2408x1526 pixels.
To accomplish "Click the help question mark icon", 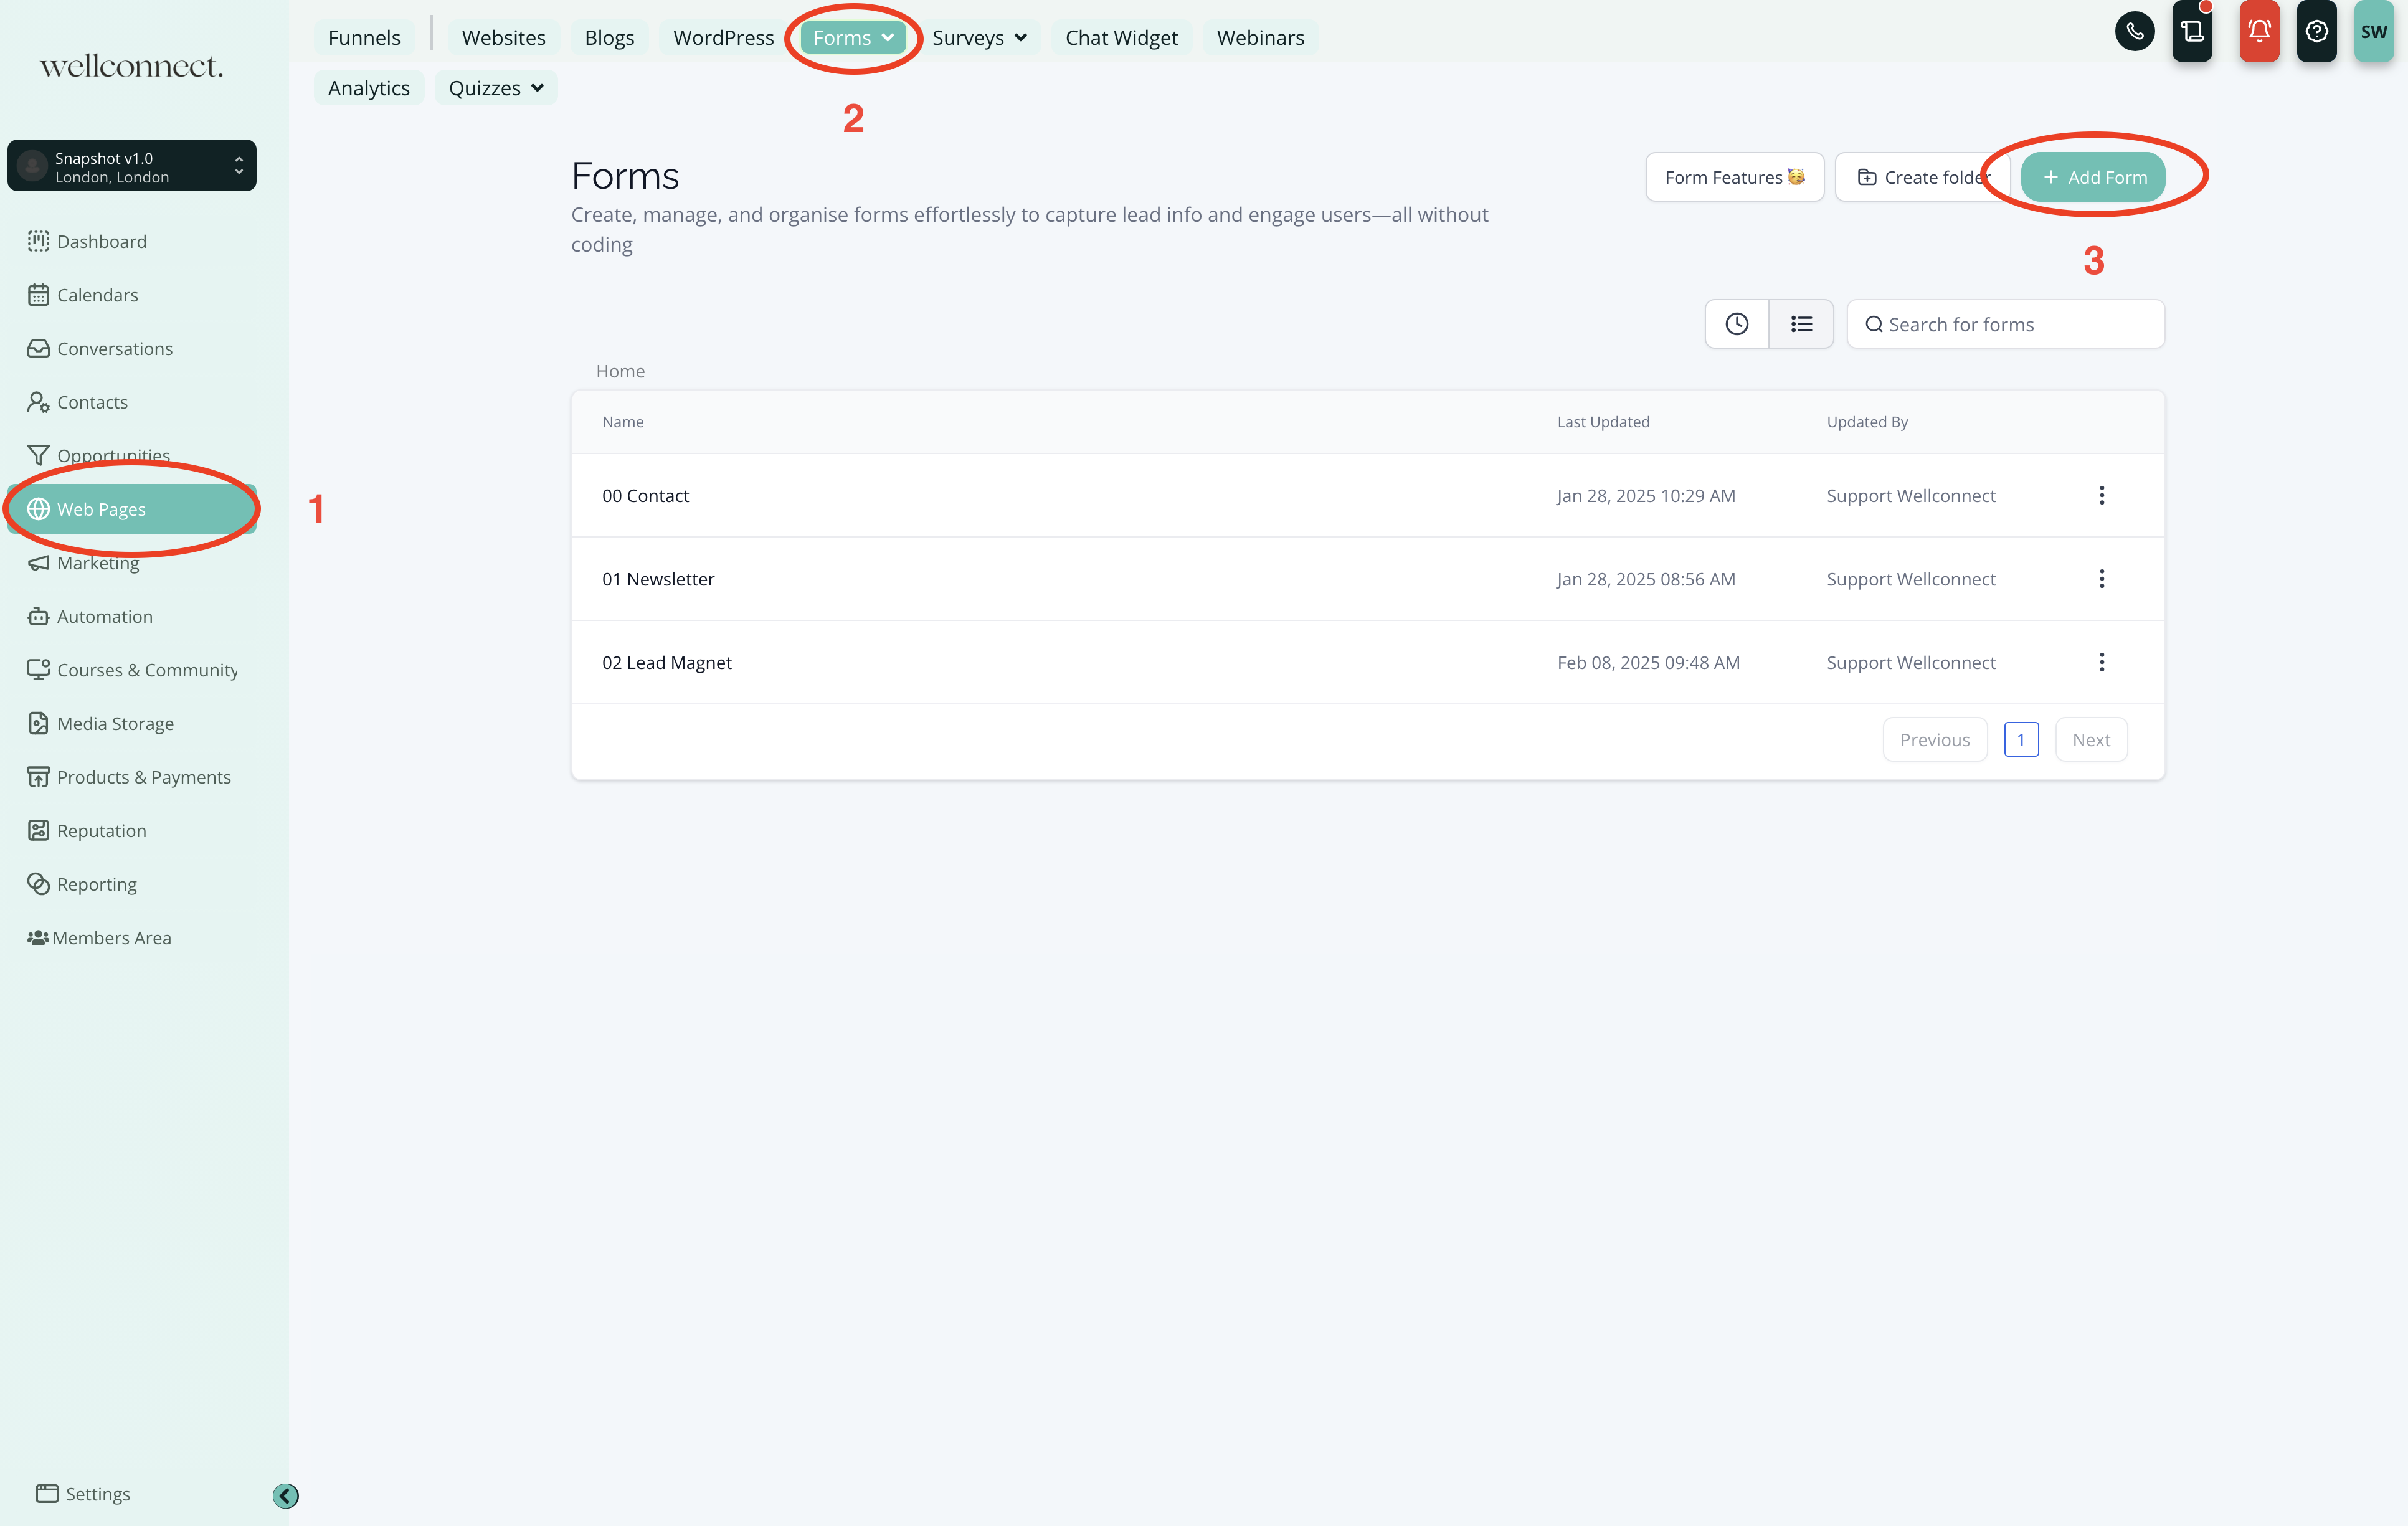I will [2316, 32].
